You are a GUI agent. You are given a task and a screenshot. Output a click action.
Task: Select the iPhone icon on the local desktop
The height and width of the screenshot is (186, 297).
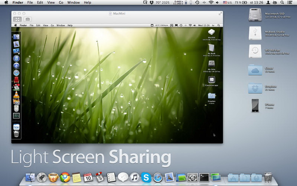point(255,105)
